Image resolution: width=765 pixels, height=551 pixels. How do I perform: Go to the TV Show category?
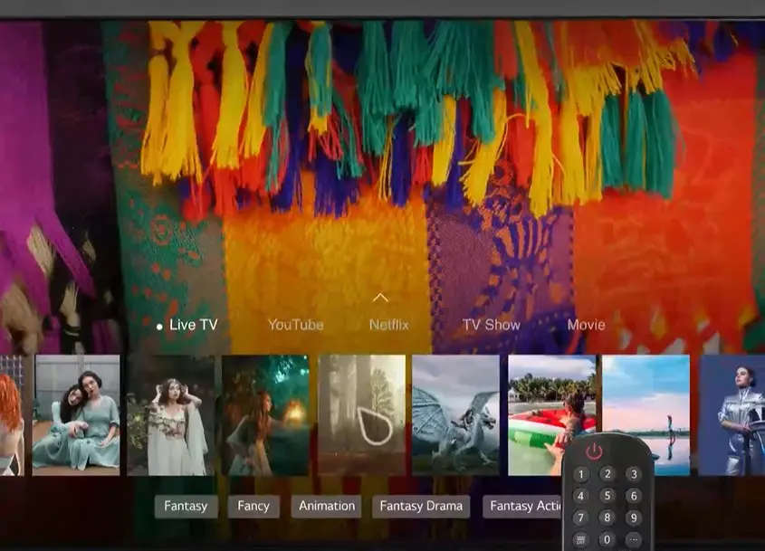click(491, 325)
